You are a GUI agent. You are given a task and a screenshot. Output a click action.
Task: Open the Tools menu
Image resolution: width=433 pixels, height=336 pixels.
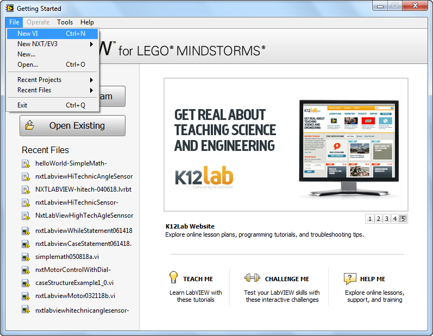[x=65, y=22]
